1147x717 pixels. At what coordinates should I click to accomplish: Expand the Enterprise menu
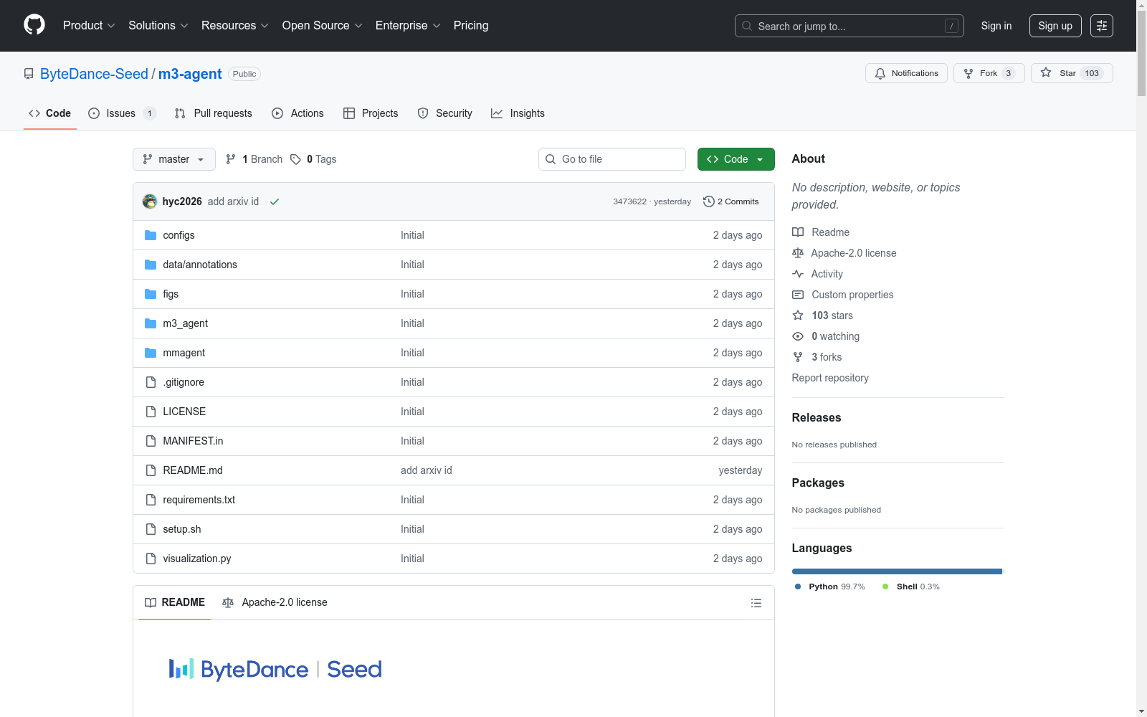tap(408, 26)
